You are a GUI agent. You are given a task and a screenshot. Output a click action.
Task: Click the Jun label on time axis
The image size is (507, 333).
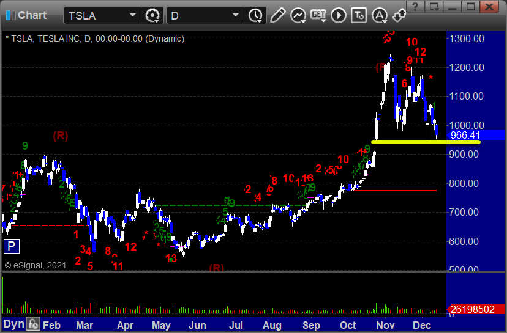pyautogui.click(x=197, y=325)
